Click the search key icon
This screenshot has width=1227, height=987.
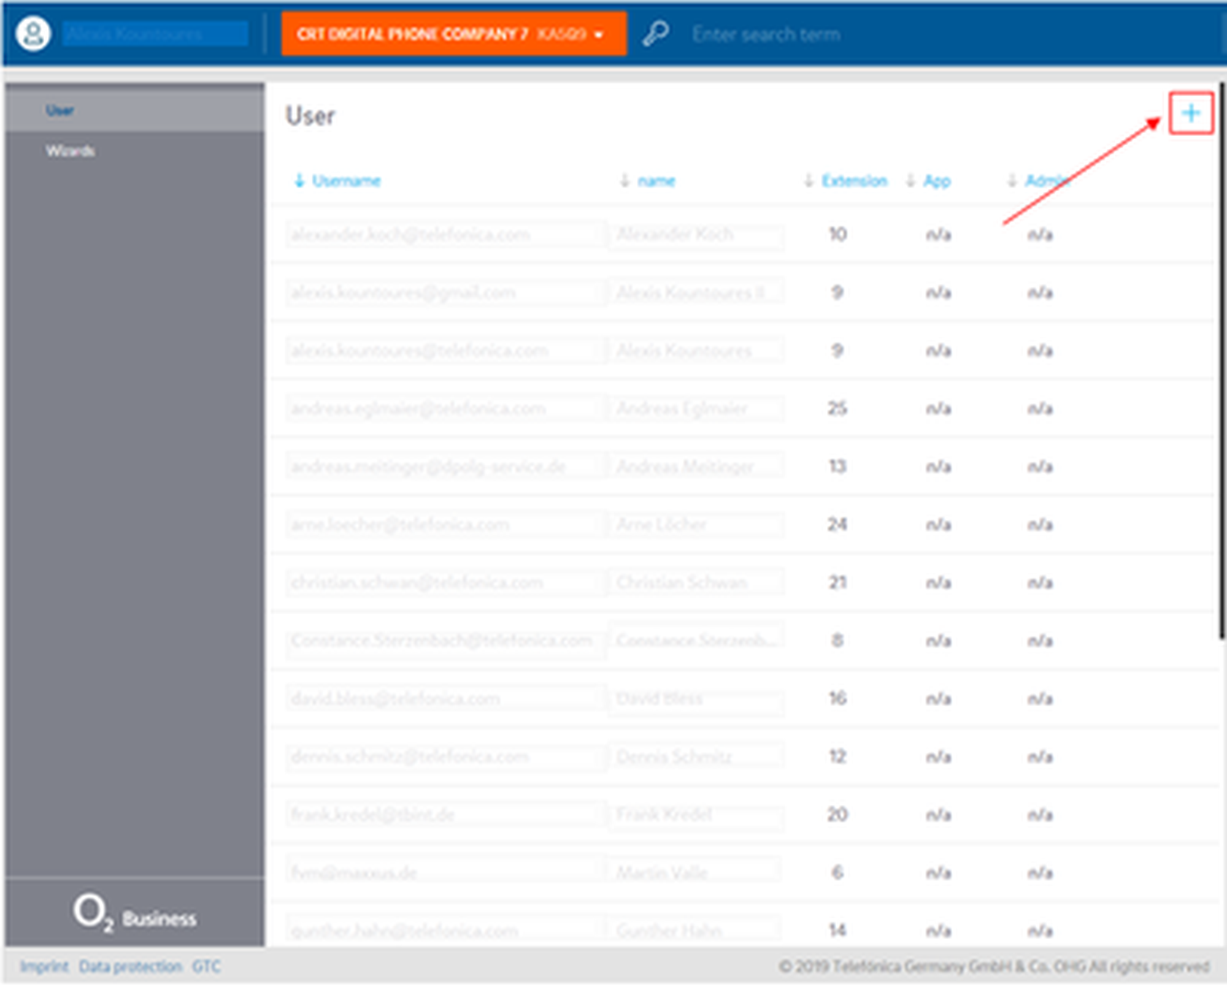655,34
